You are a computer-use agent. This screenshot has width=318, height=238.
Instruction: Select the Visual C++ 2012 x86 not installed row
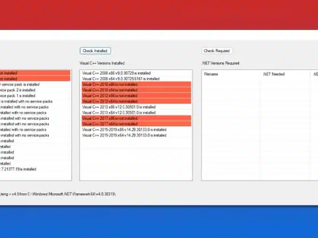pyautogui.click(x=136, y=96)
